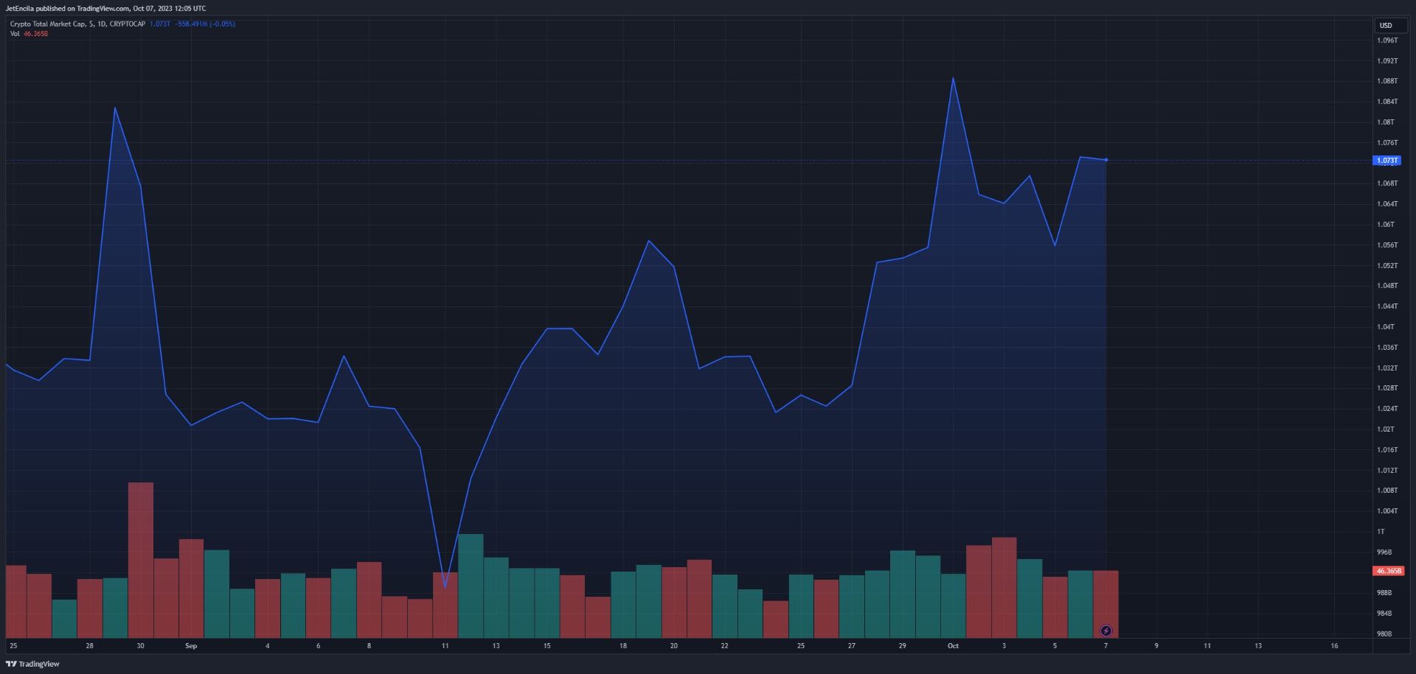The image size is (1416, 674).
Task: Click the purple lightning bolt event icon
Action: (1106, 631)
